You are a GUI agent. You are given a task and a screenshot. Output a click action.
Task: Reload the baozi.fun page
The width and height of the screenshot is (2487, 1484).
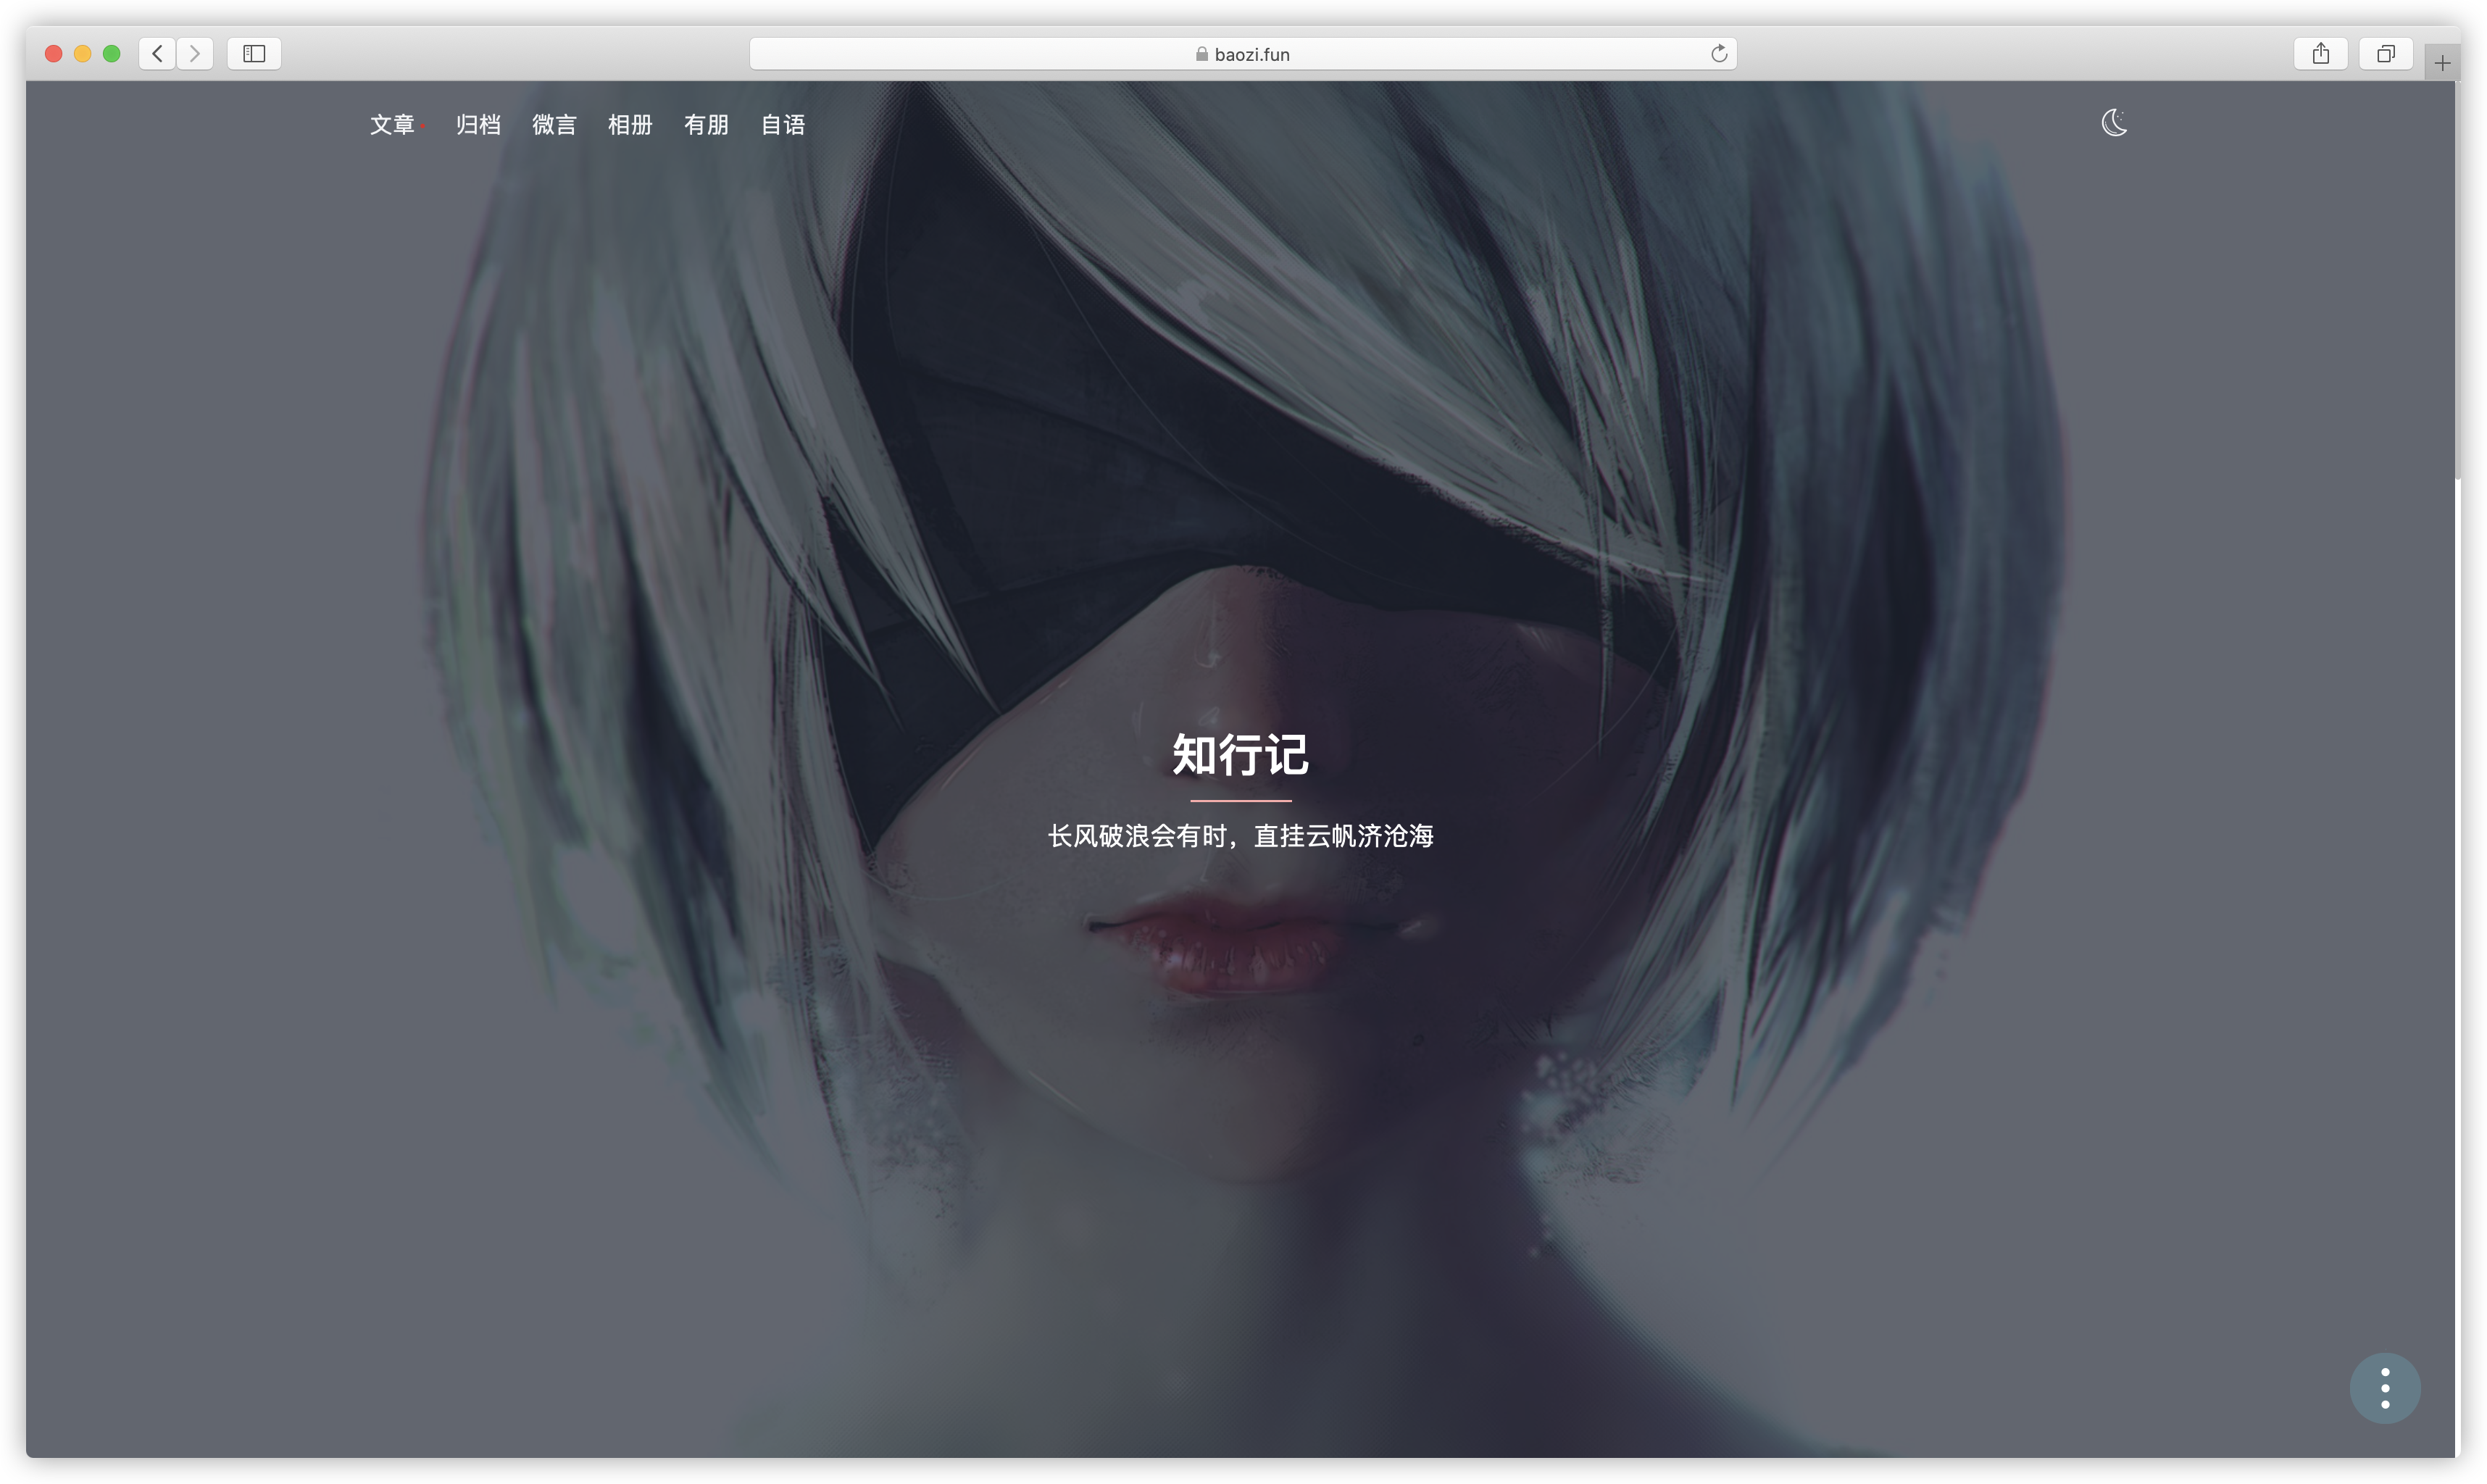1718,54
